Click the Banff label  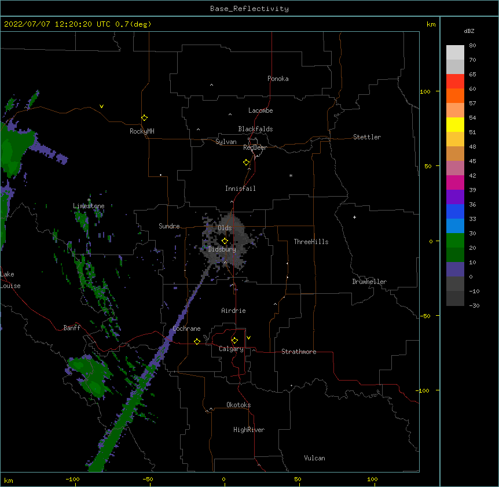tap(72, 328)
